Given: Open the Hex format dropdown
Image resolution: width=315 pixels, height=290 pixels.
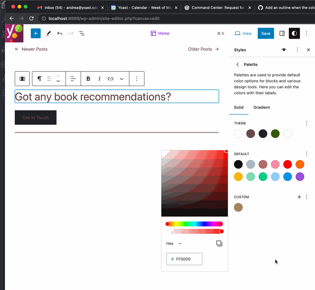Looking at the screenshot, I should point(173,243).
